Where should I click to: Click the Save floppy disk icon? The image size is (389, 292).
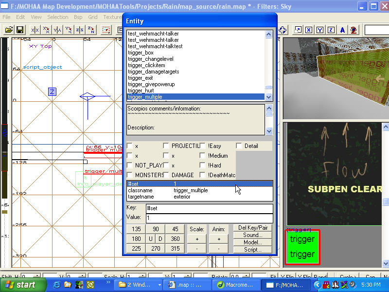[x=20, y=30]
